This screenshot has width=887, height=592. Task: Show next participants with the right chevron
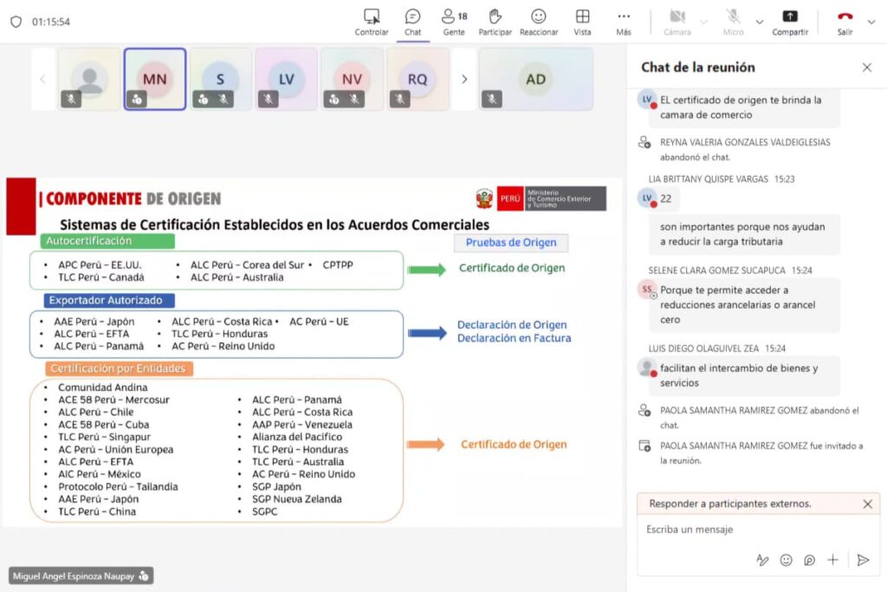[x=464, y=79]
